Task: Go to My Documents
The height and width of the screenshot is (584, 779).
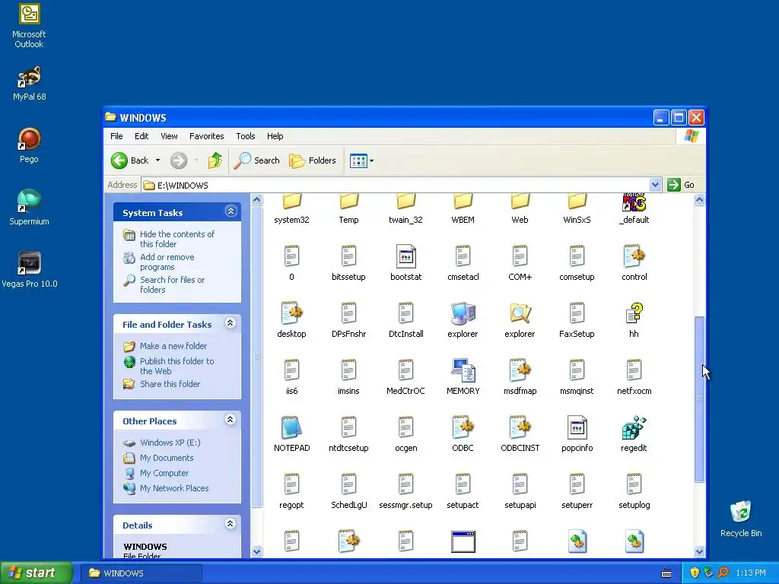Action: tap(167, 458)
